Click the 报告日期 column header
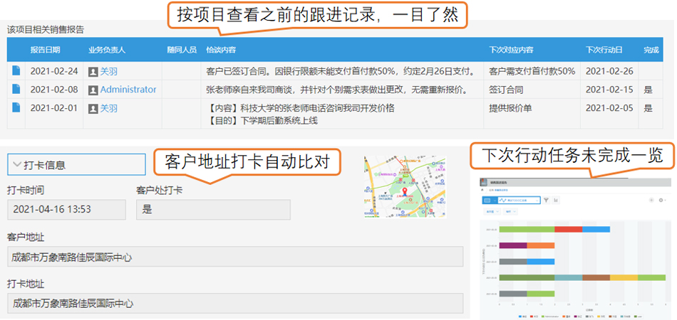 (45, 50)
